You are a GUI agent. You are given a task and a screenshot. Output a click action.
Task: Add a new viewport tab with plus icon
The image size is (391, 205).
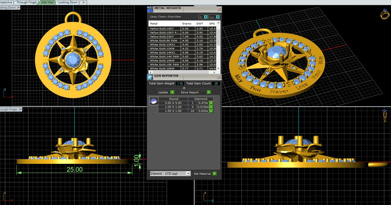point(84,2)
